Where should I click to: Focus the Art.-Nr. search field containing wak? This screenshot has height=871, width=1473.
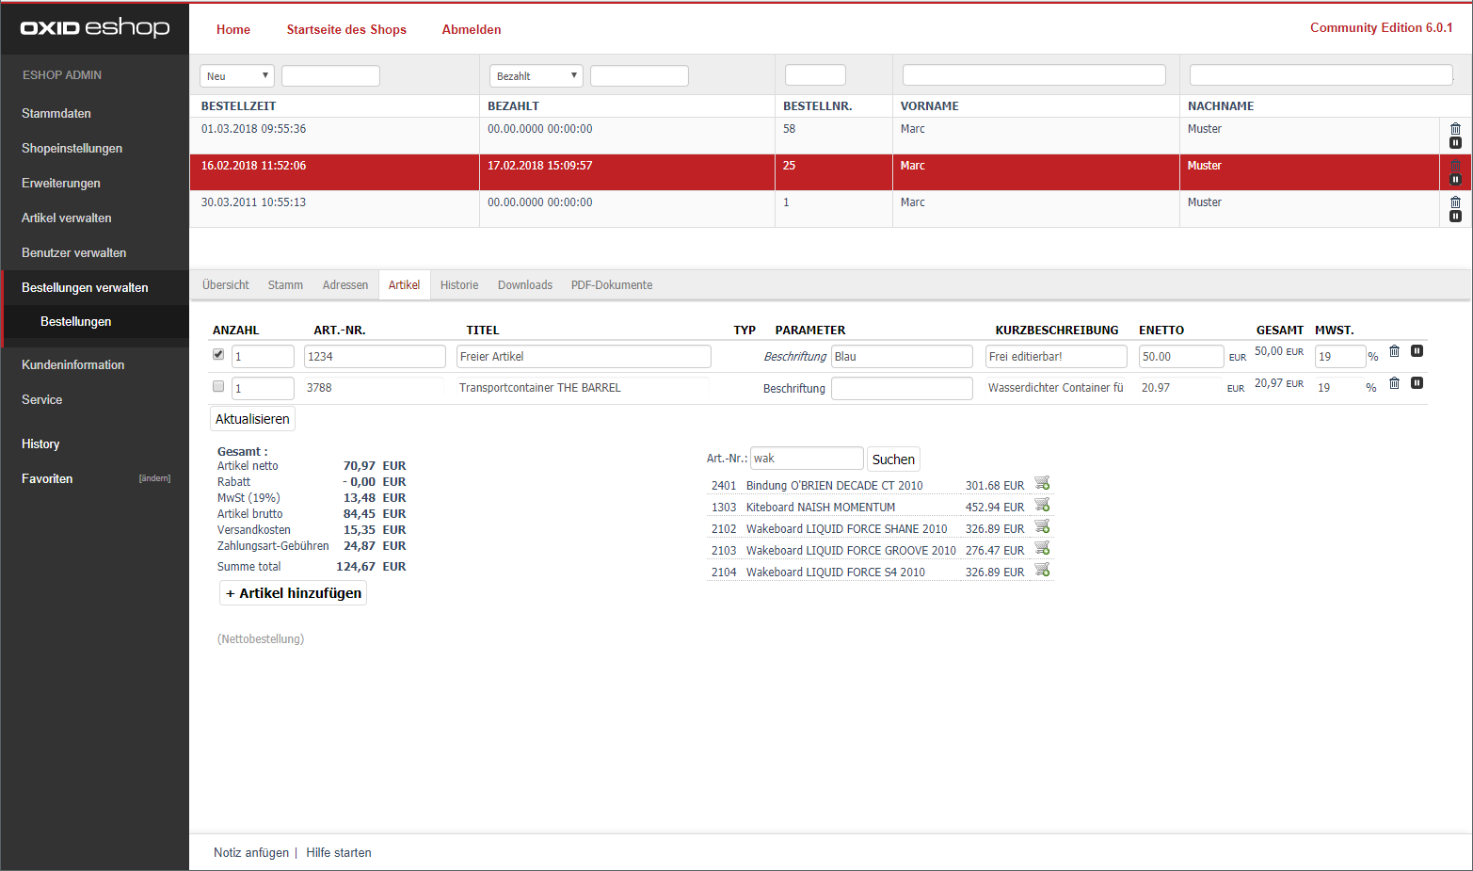tap(807, 459)
